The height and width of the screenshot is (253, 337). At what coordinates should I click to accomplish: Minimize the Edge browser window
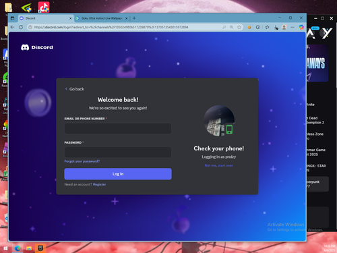[x=280, y=18]
